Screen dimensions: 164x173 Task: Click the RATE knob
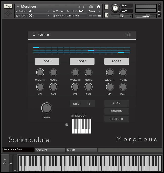tap(47, 108)
